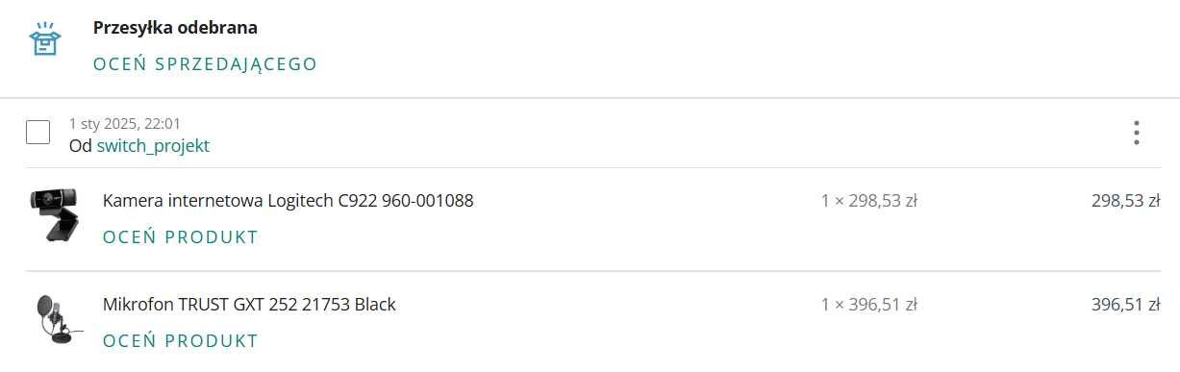
Task: Click the word Od before the seller name
Action: pyautogui.click(x=81, y=146)
